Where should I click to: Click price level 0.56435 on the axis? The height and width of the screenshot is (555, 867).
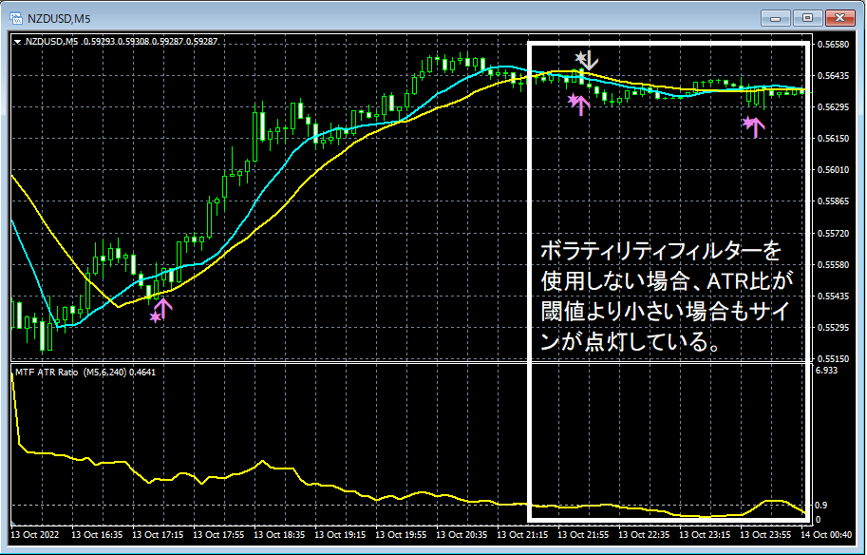pos(833,76)
